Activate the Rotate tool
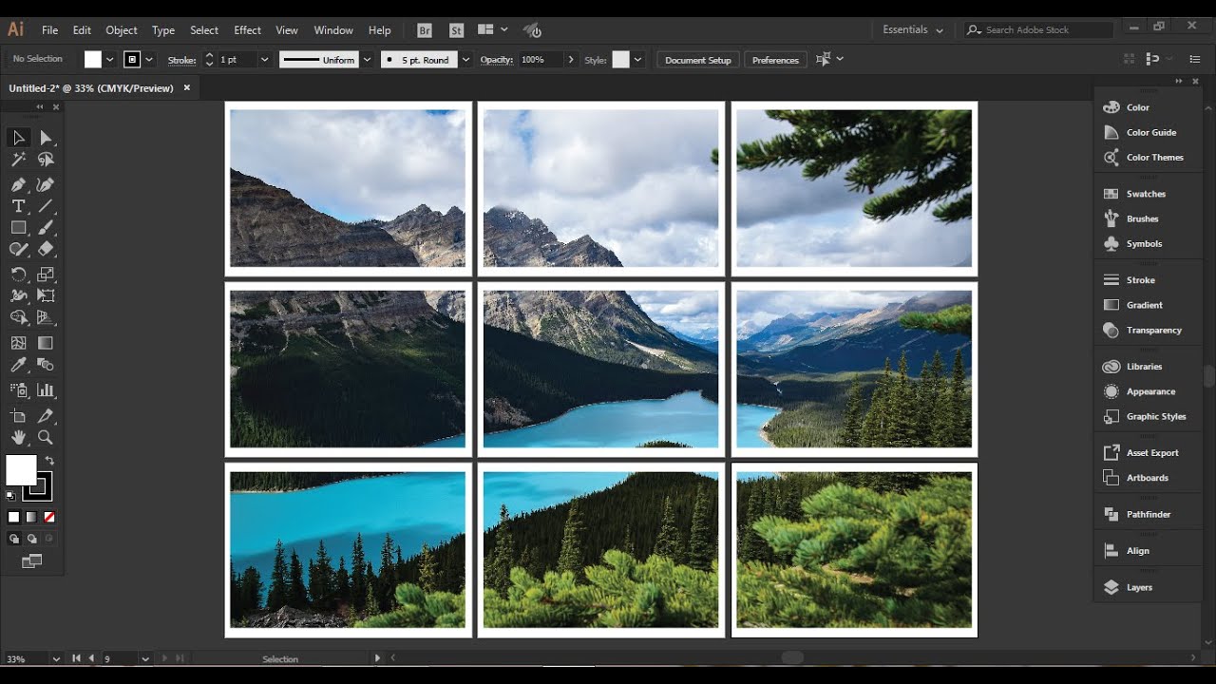This screenshot has width=1216, height=684. [18, 275]
